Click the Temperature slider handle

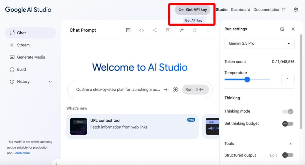pos(247,80)
